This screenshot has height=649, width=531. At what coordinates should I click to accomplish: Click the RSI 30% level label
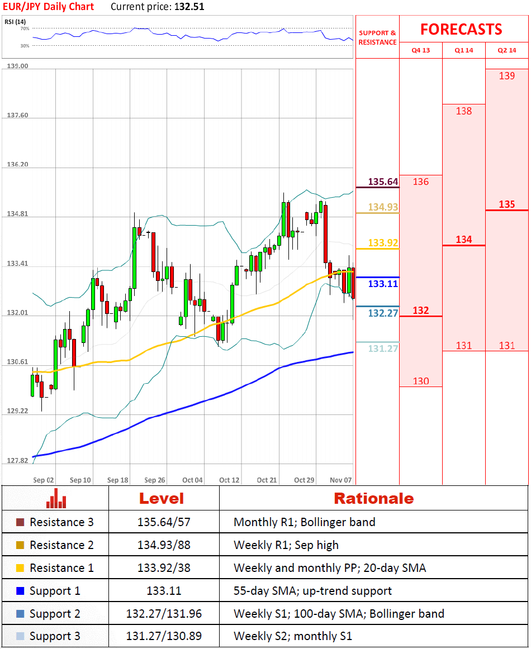point(25,46)
